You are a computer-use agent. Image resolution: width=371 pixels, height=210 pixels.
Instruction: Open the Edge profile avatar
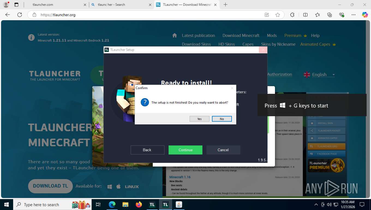[6, 5]
